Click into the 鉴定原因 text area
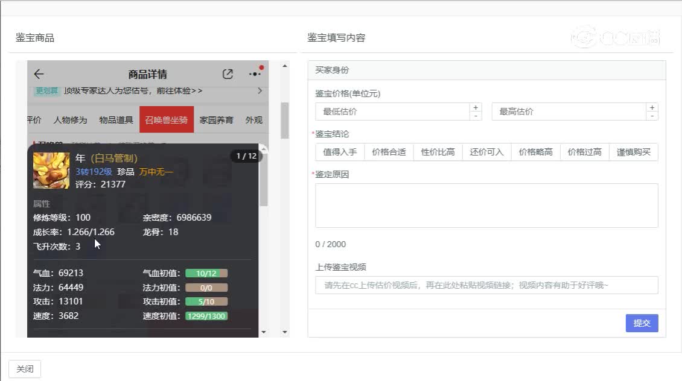The width and height of the screenshot is (682, 381). coord(486,206)
